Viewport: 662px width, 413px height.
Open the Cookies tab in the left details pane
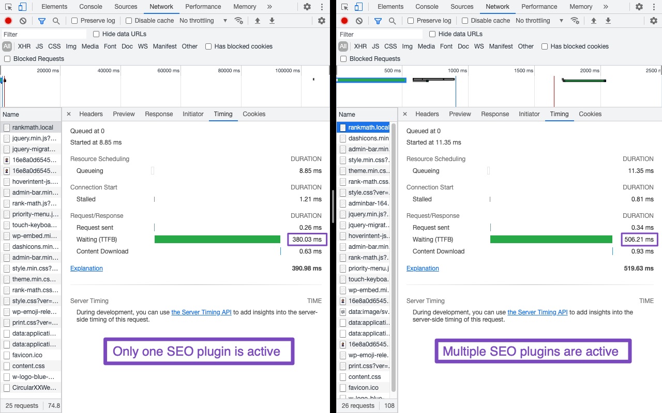pos(254,114)
